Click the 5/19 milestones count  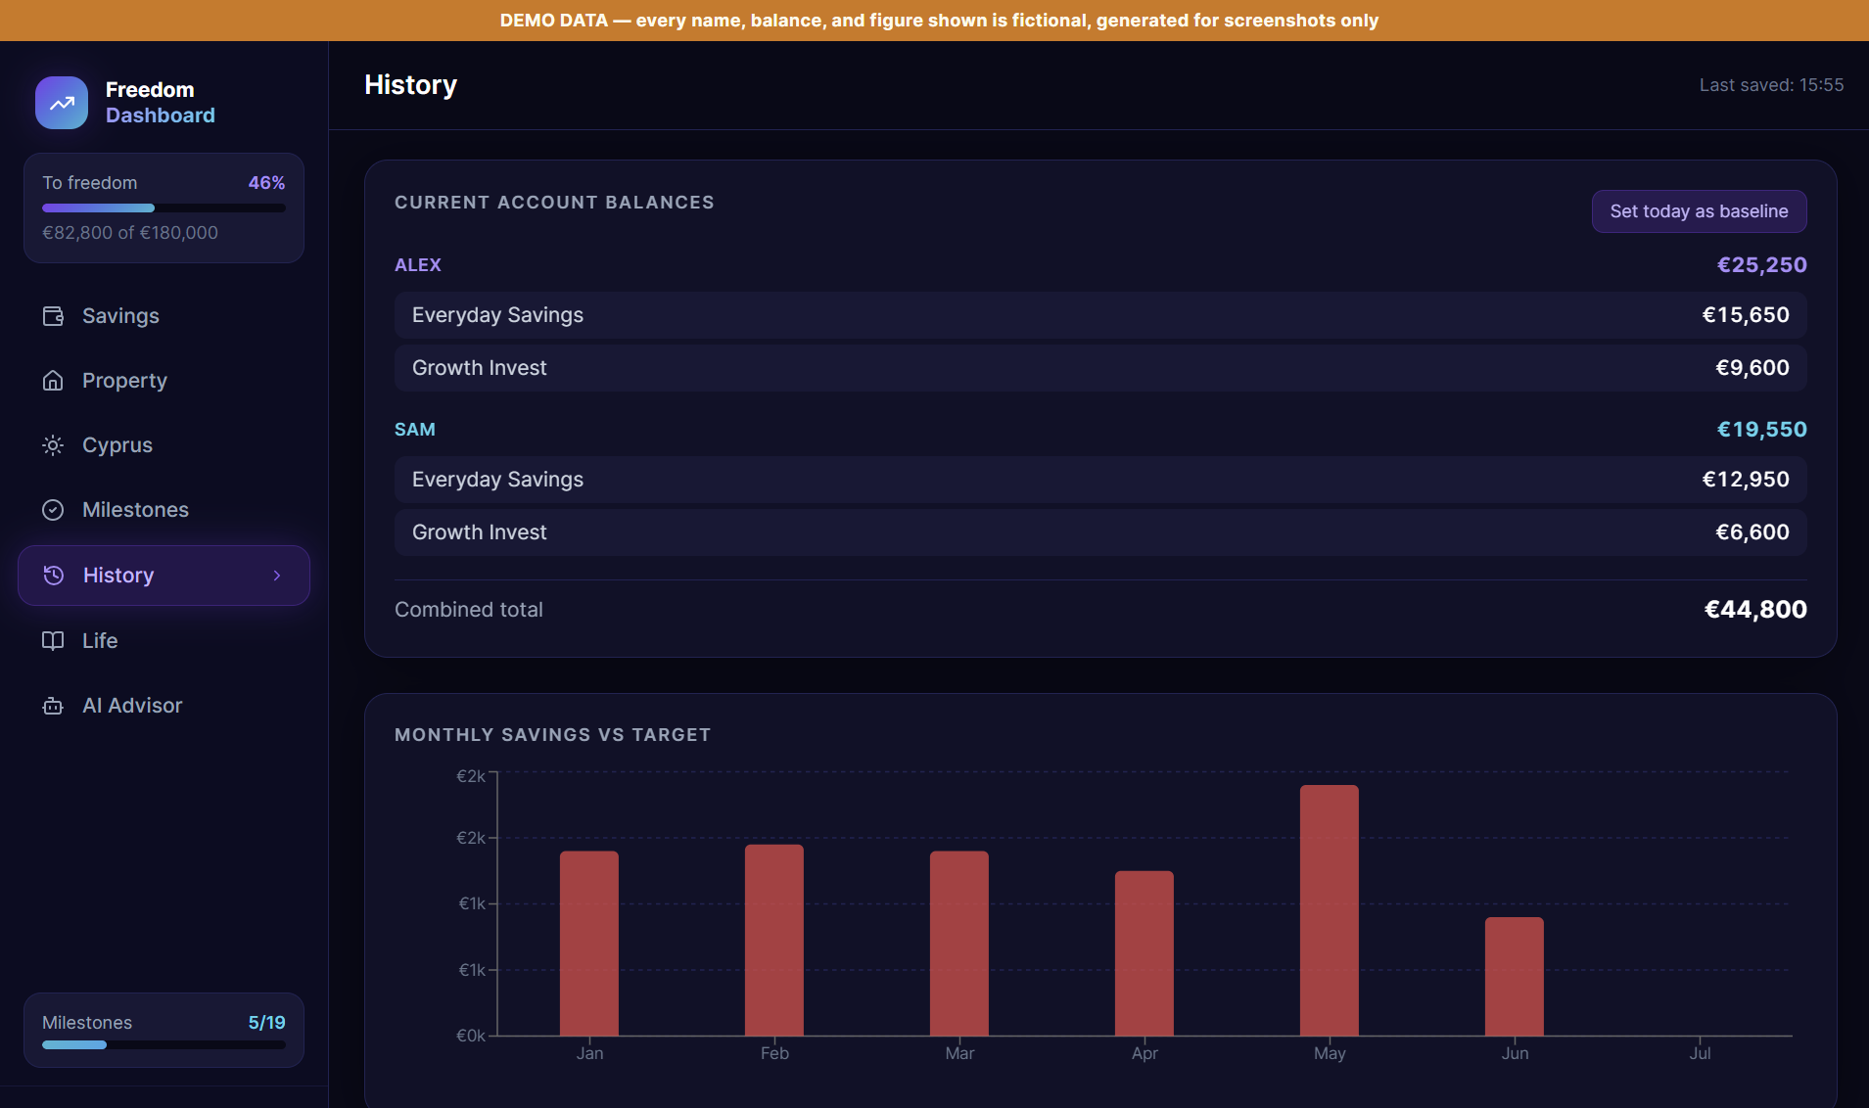(266, 1023)
